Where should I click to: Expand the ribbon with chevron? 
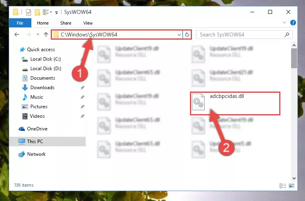click(x=284, y=23)
